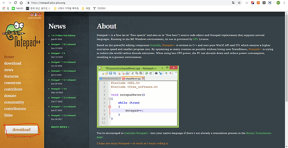Select news in the sidebar menu
288x148 pixels.
click(x=9, y=70)
